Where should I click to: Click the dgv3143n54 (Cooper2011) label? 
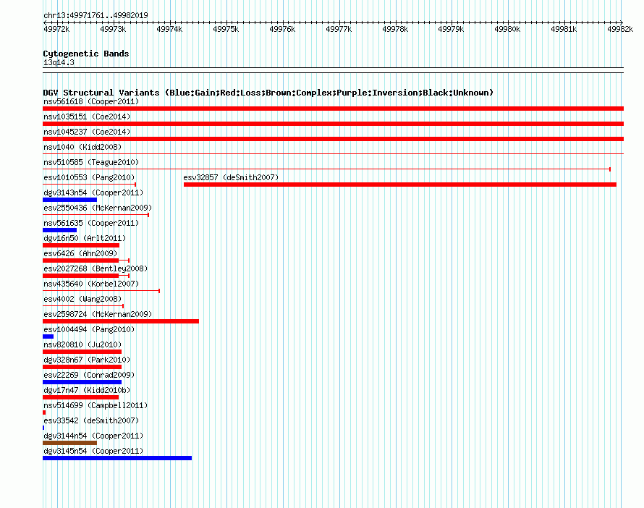tap(93, 192)
